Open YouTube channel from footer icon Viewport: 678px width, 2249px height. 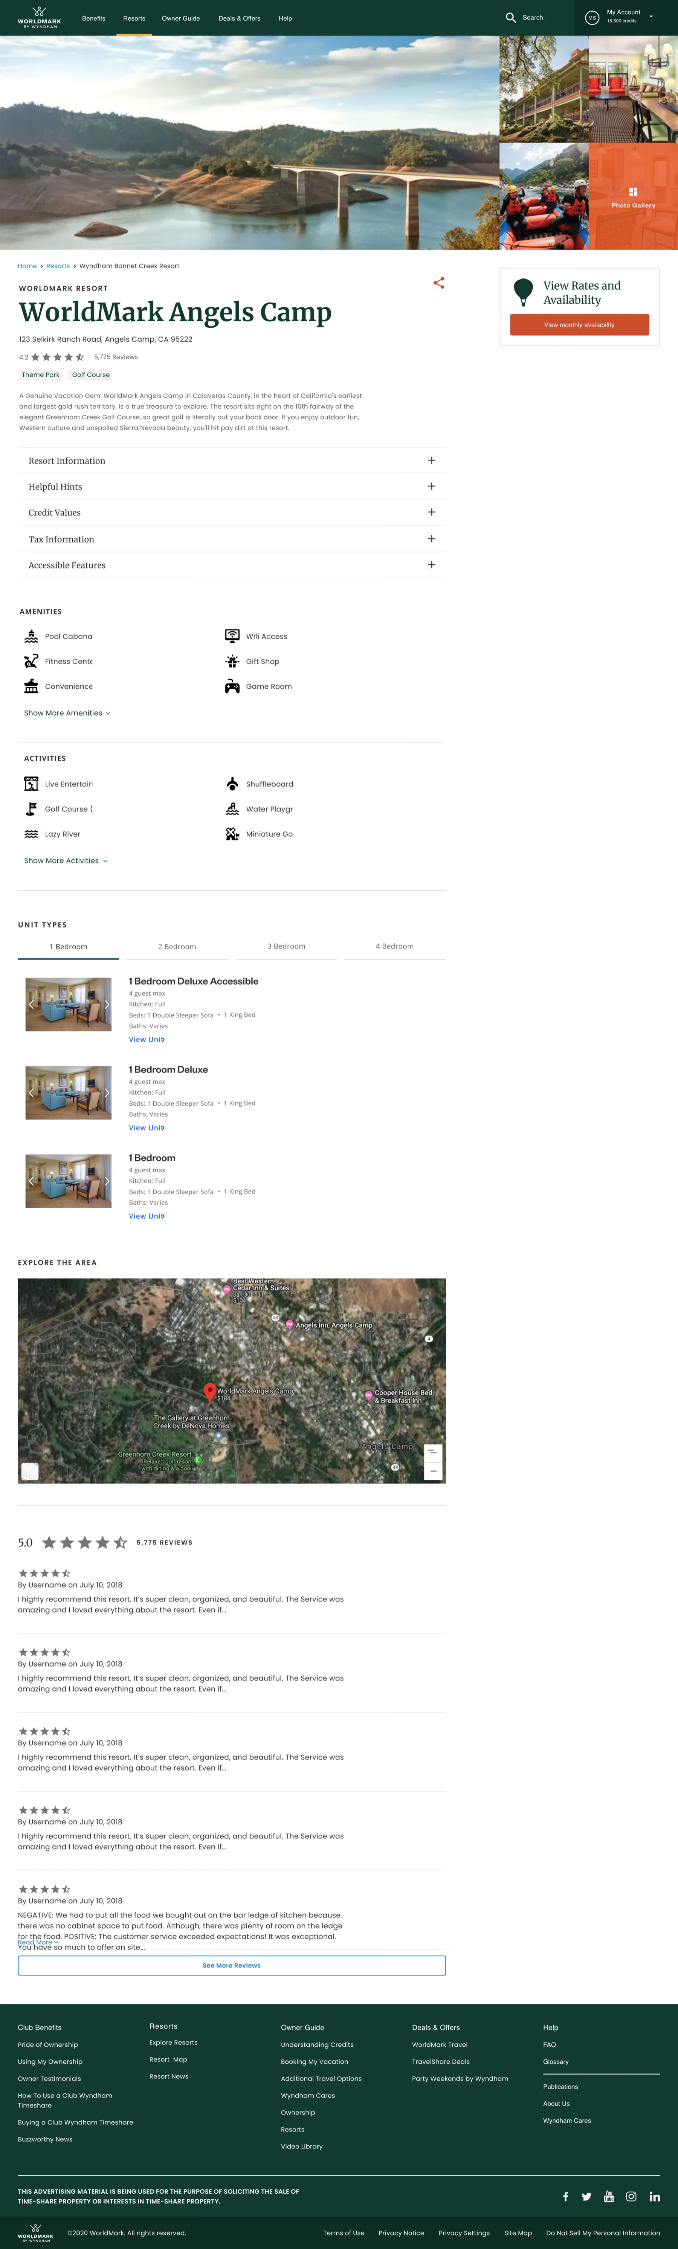coord(609,2197)
